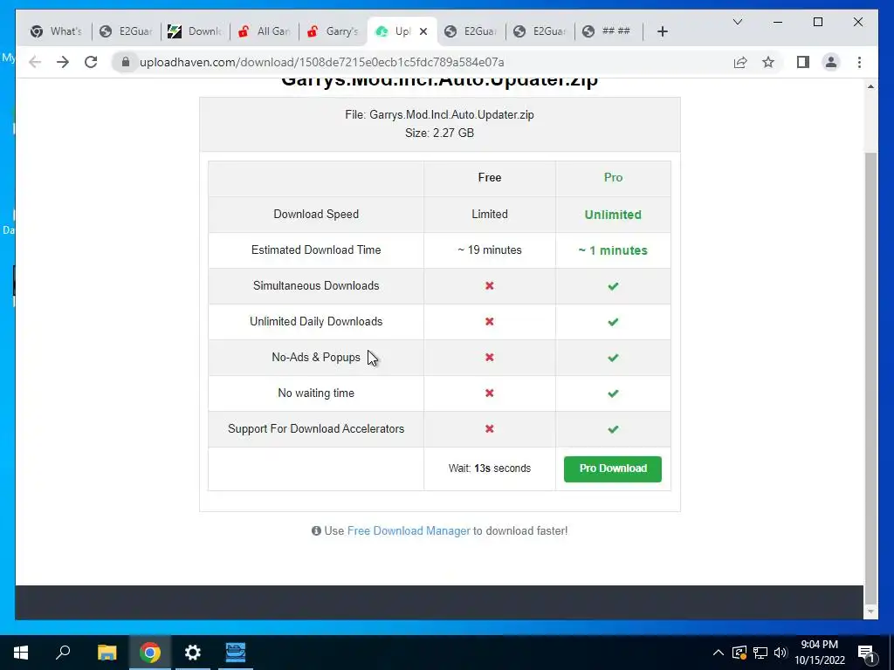This screenshot has width=894, height=670.
Task: Bookmark this page with the star
Action: [x=768, y=62]
